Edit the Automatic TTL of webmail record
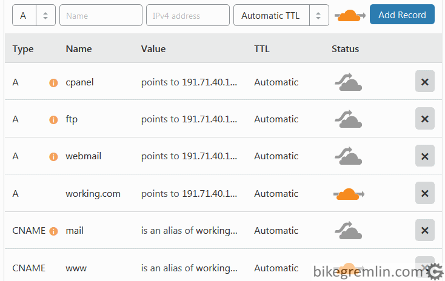 (276, 156)
